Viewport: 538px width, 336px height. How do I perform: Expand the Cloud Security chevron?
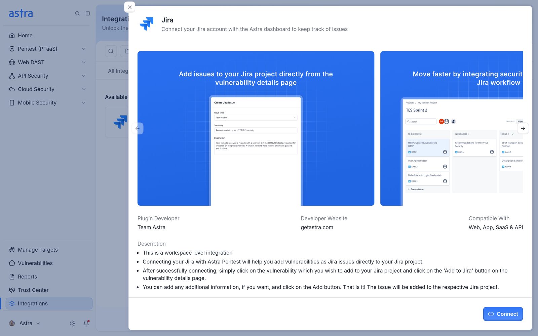[84, 89]
